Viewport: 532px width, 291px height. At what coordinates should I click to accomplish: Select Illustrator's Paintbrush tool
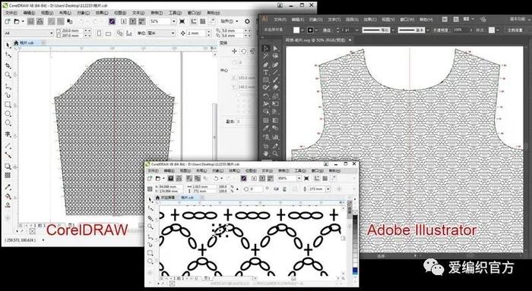[275, 80]
